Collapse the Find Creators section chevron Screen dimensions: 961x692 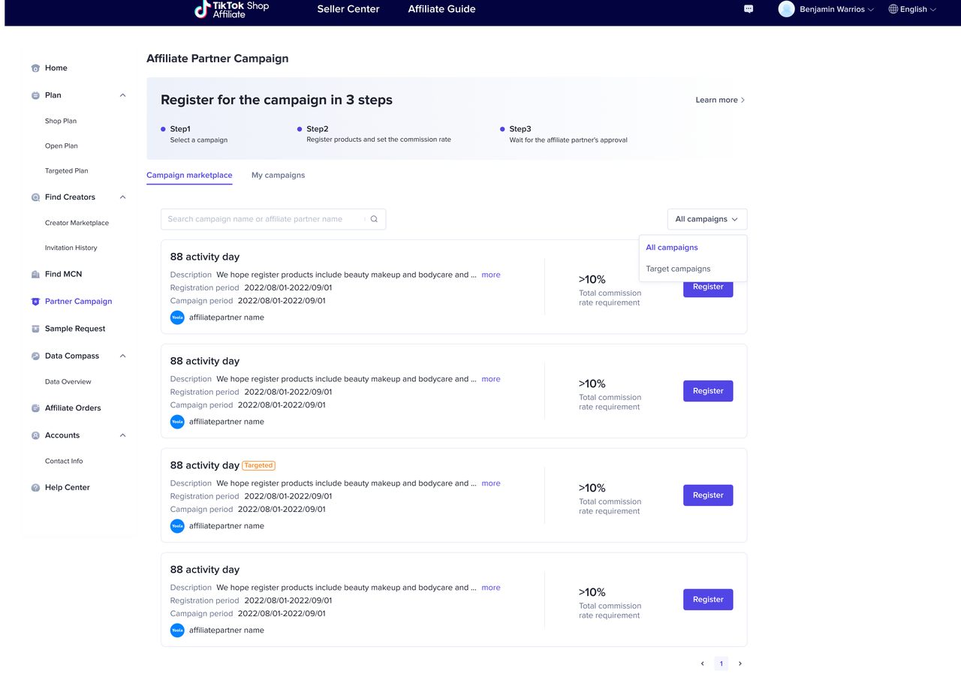123,197
